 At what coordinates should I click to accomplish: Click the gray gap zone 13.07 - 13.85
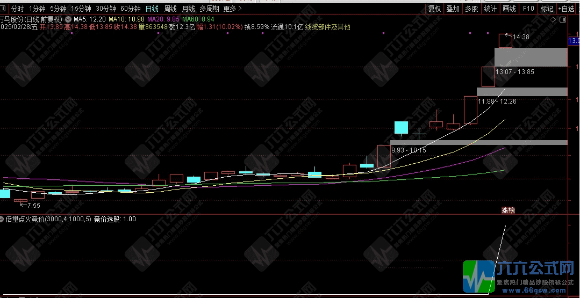tap(531, 57)
